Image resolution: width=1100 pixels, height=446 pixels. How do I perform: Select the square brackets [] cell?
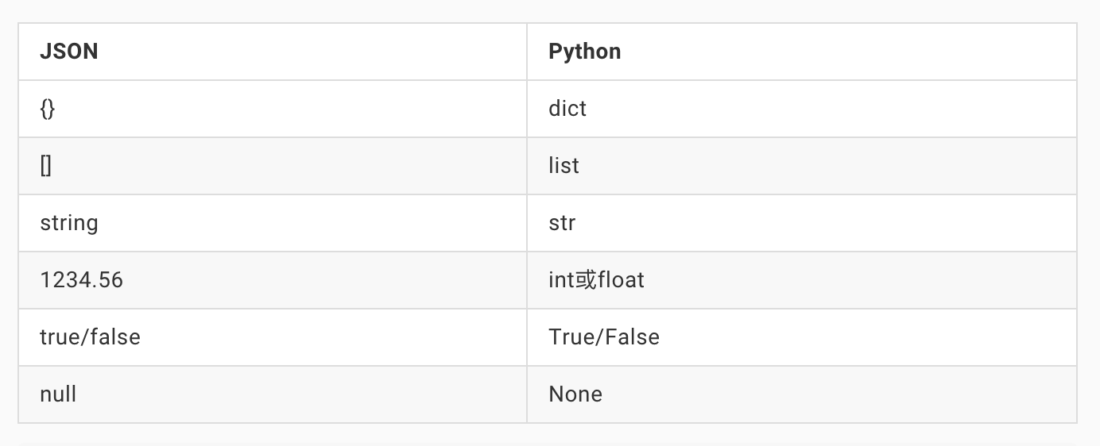click(46, 166)
